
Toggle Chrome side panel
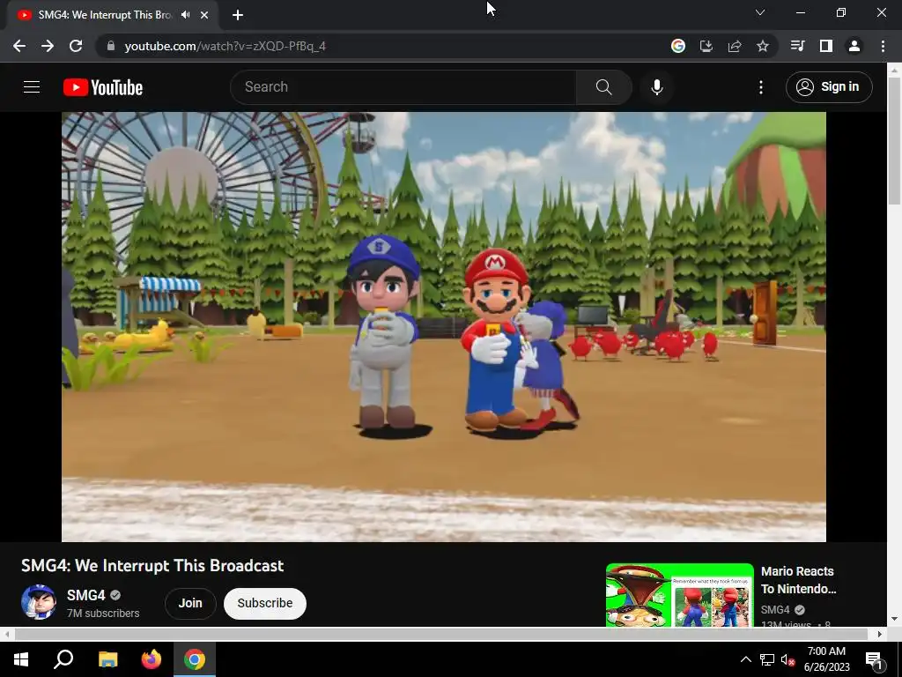[826, 46]
